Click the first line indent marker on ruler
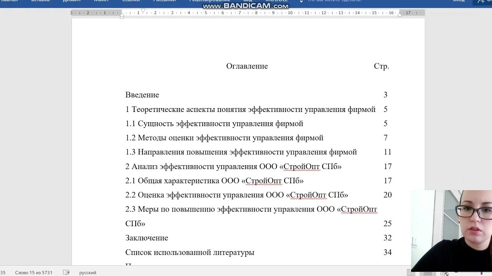Image resolution: width=492 pixels, height=276 pixels. [143, 10]
